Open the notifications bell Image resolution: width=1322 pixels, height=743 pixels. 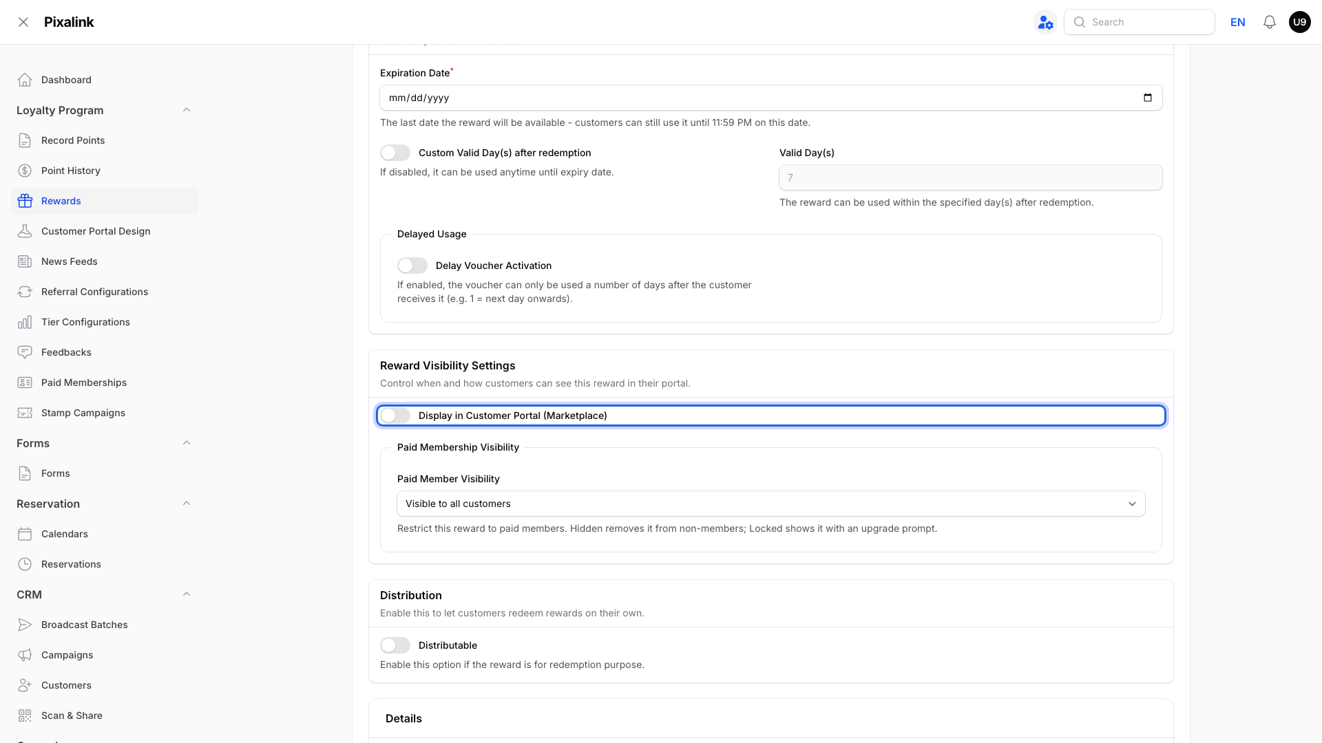1270,22
